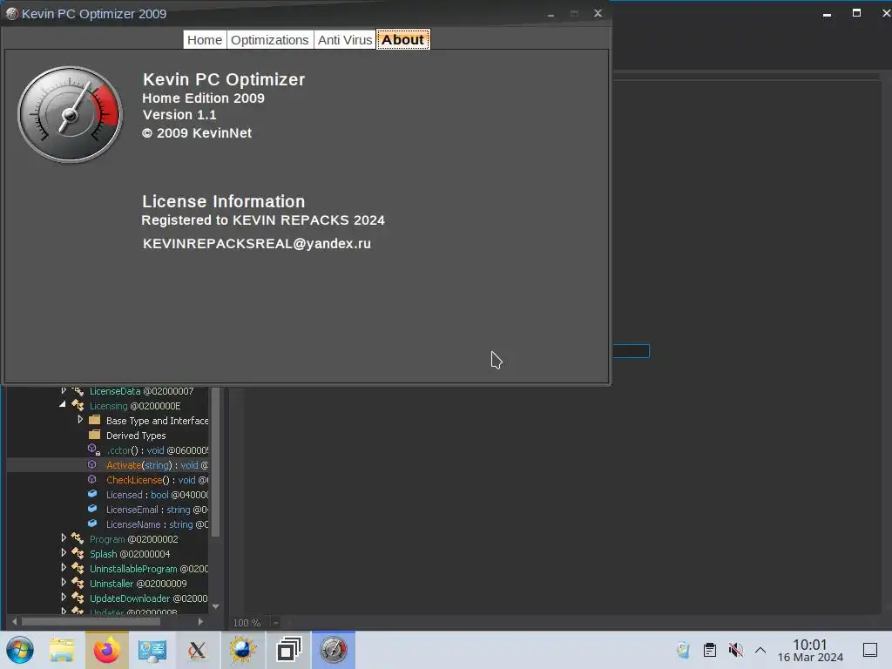
Task: Click the show desktop button
Action: (x=870, y=650)
